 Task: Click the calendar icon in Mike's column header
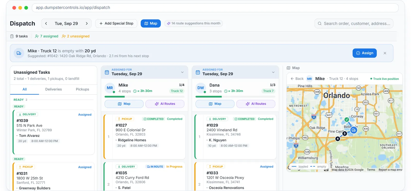[107, 72]
